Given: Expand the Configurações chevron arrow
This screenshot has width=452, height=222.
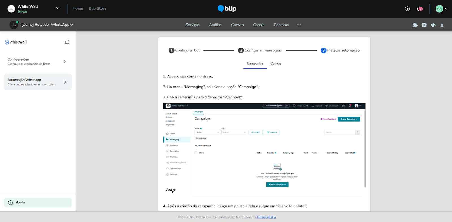Looking at the screenshot, I should click(x=65, y=61).
